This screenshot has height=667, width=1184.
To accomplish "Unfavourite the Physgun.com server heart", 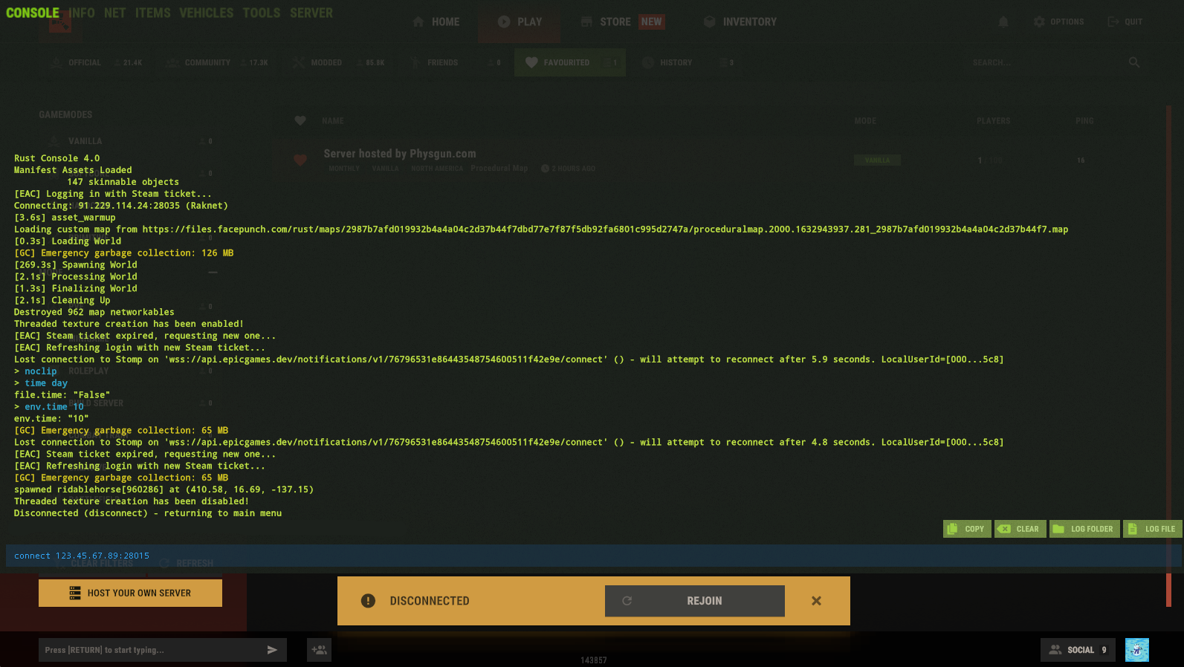I will tap(300, 160).
